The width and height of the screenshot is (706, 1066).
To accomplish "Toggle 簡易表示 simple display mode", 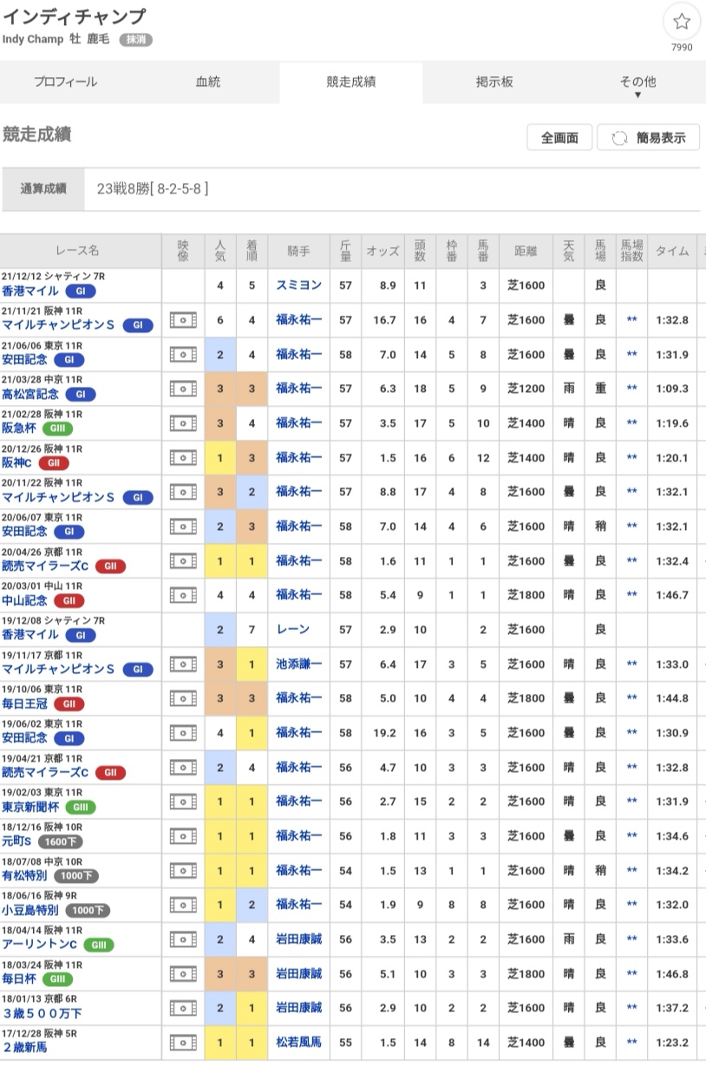I will 649,137.
